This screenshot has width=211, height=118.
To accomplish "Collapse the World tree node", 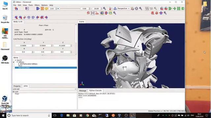I will 15,60.
